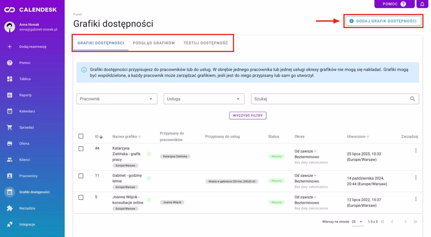431x237 pixels.
Task: Open the info icon in the blue banner
Action: click(x=84, y=70)
